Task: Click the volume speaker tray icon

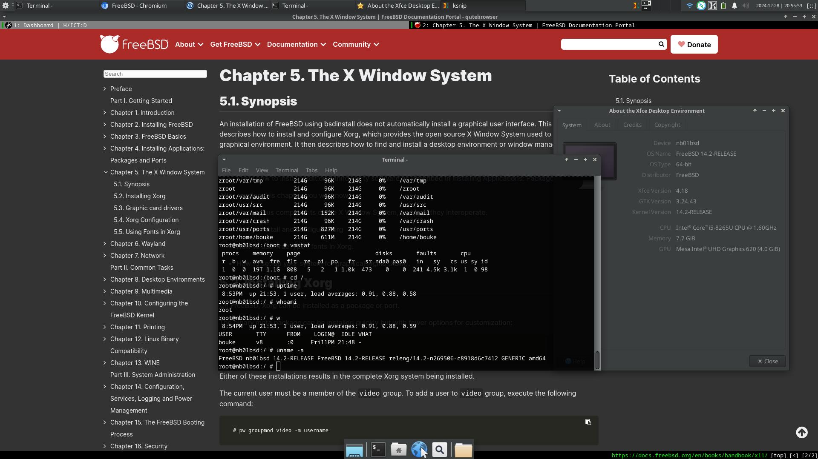Action: tap(746, 6)
